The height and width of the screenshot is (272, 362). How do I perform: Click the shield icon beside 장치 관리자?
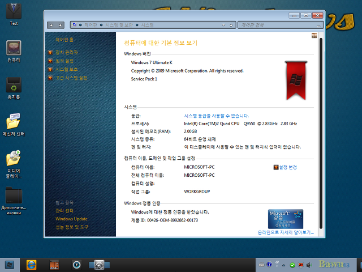tap(50, 53)
